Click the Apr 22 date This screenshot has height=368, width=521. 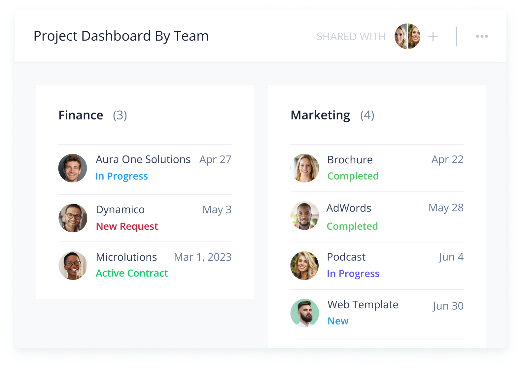click(447, 160)
